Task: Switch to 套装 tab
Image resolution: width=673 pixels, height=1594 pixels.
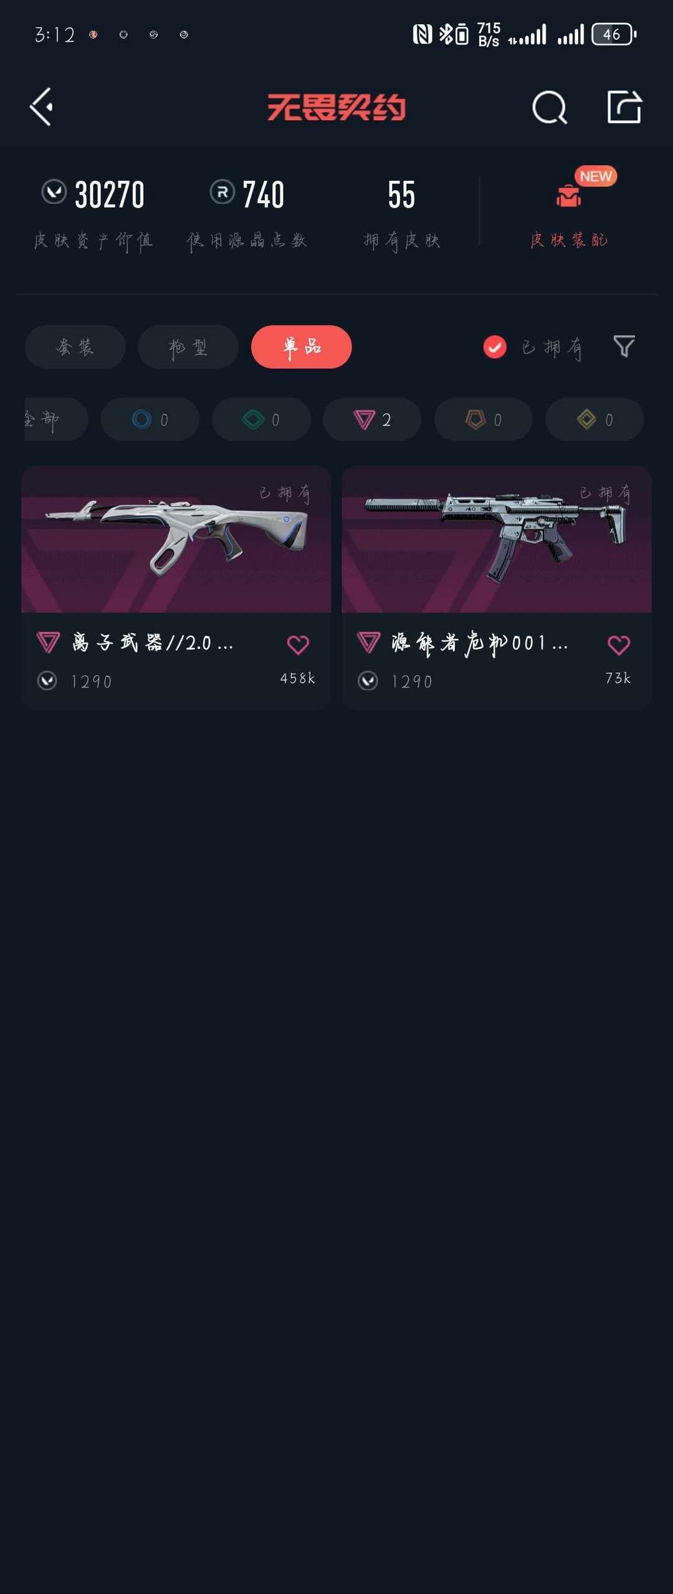Action: coord(75,347)
